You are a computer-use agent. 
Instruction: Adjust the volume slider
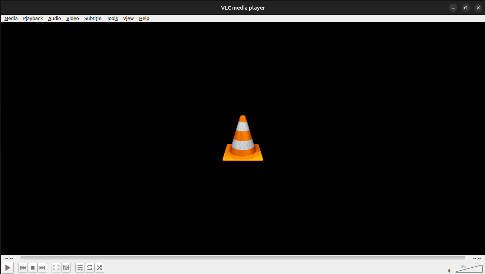click(469, 269)
